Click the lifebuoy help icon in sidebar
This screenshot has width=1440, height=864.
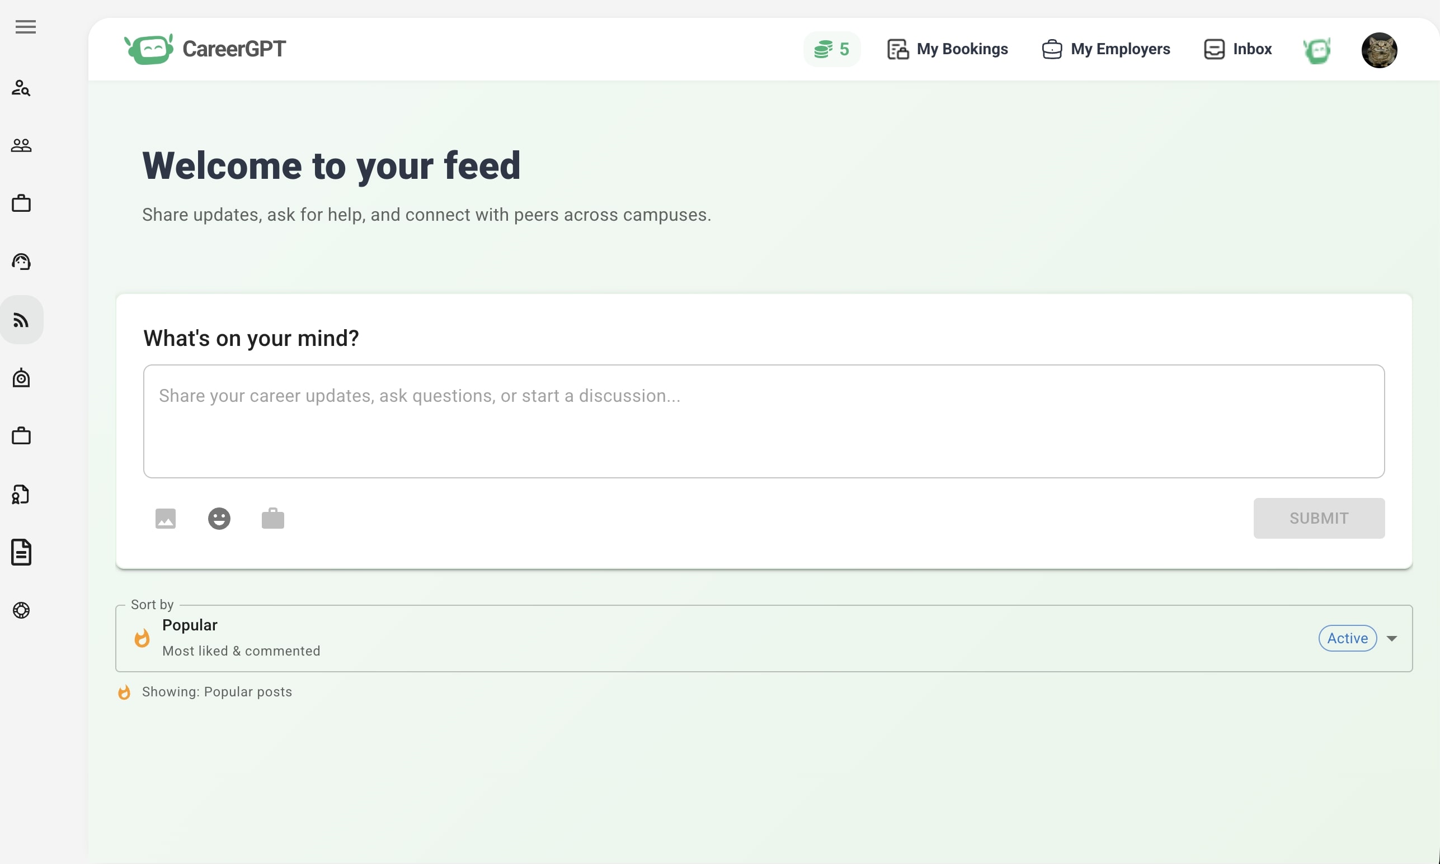(22, 610)
